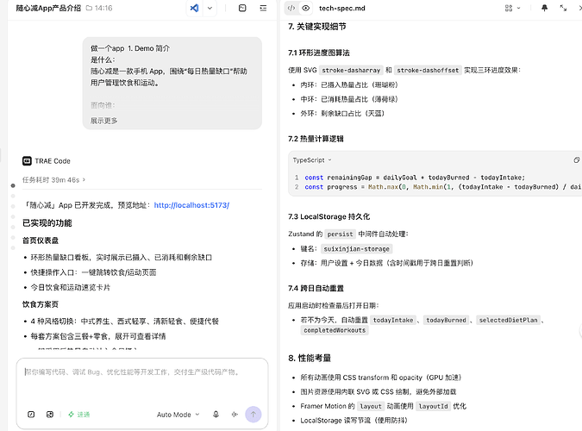Viewport: 582px width, 431px height.
Task: Focus the chat prompt input field
Action: (x=142, y=381)
